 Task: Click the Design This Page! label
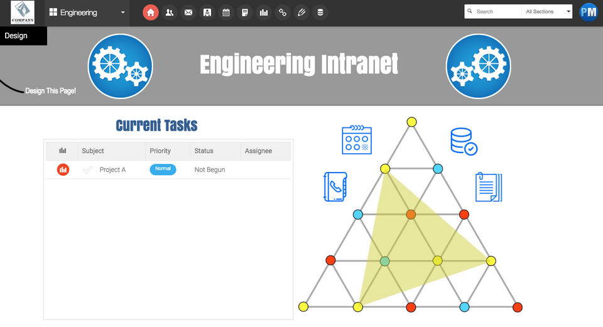click(x=50, y=90)
